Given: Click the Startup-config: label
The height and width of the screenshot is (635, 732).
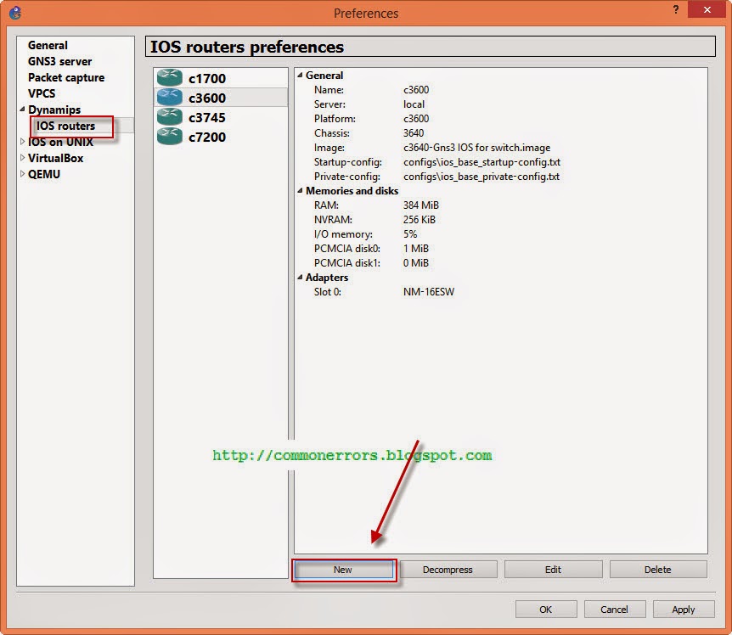Looking at the screenshot, I should click(348, 162).
